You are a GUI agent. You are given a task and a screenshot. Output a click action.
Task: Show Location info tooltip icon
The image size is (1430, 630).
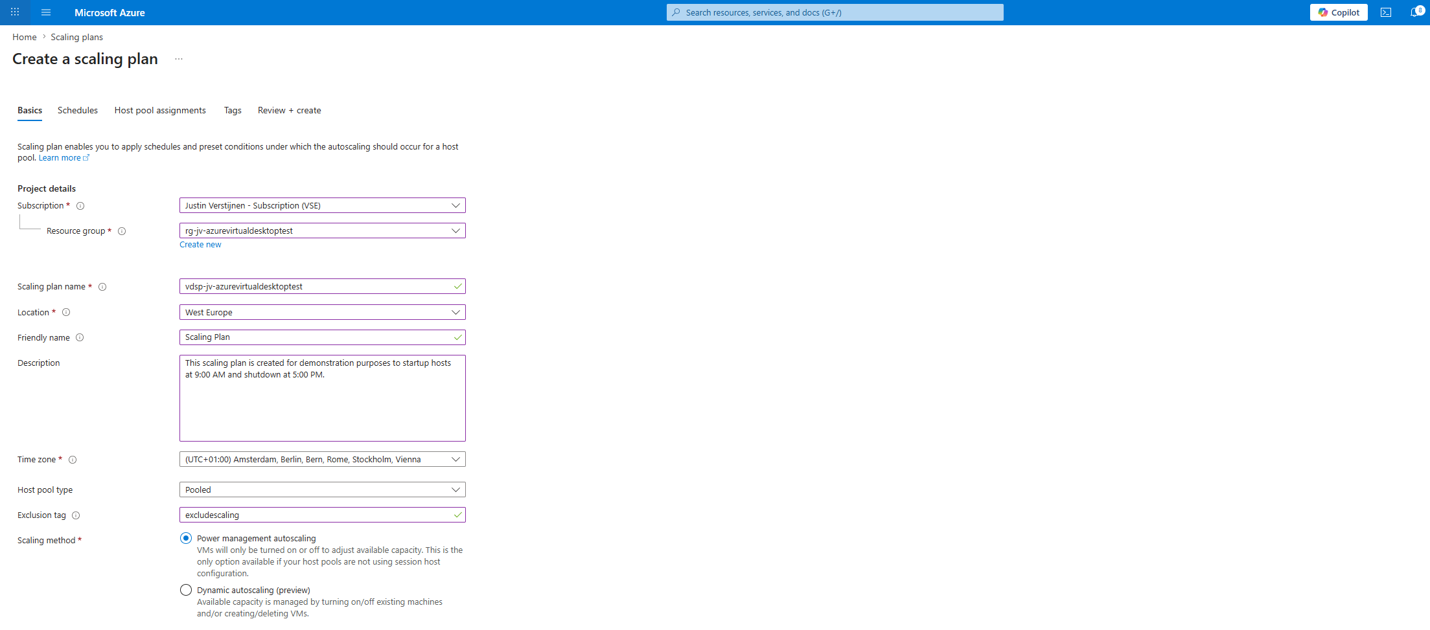pyautogui.click(x=66, y=312)
